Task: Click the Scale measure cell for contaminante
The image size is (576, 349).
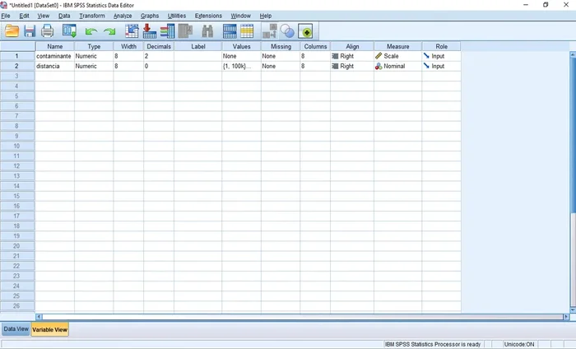Action: pyautogui.click(x=397, y=56)
